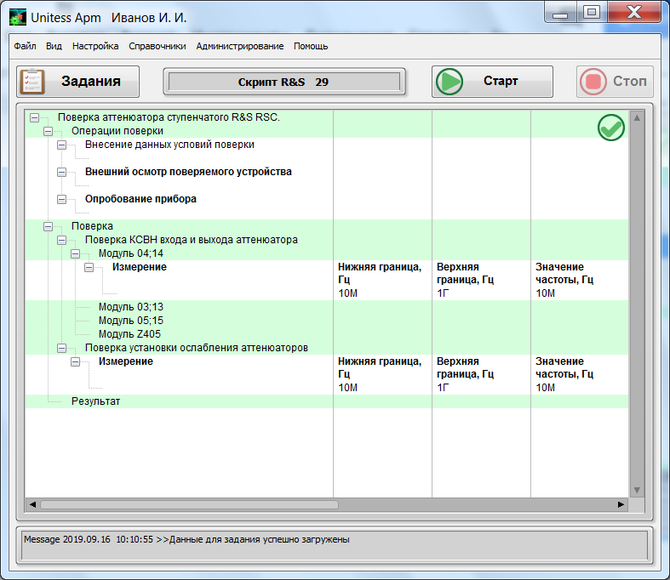Collapse Поверка установки ослабления аттенюаторов node
670x580 pixels.
(61, 348)
